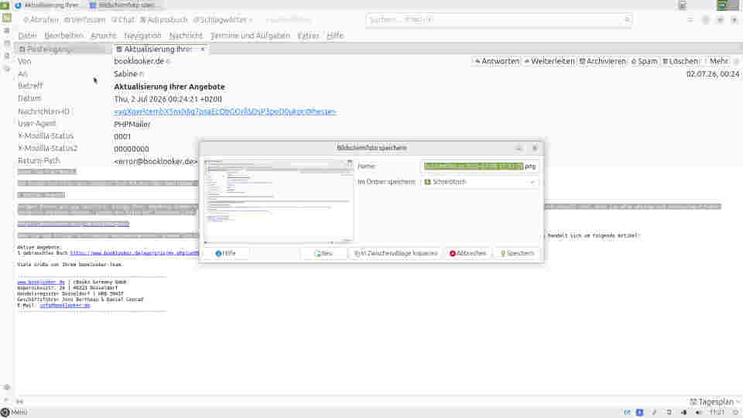Open the Im Ordner speichern folder dropdown
743x418 pixels.
click(479, 182)
